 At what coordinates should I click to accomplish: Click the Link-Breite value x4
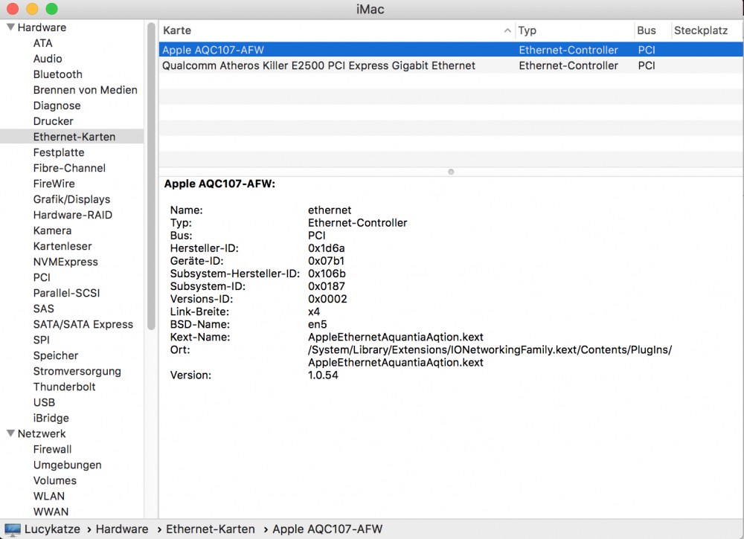[314, 312]
